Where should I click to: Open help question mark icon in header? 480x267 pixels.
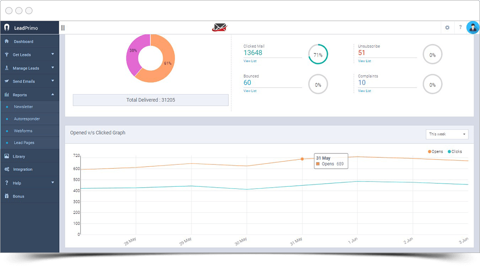tap(460, 28)
